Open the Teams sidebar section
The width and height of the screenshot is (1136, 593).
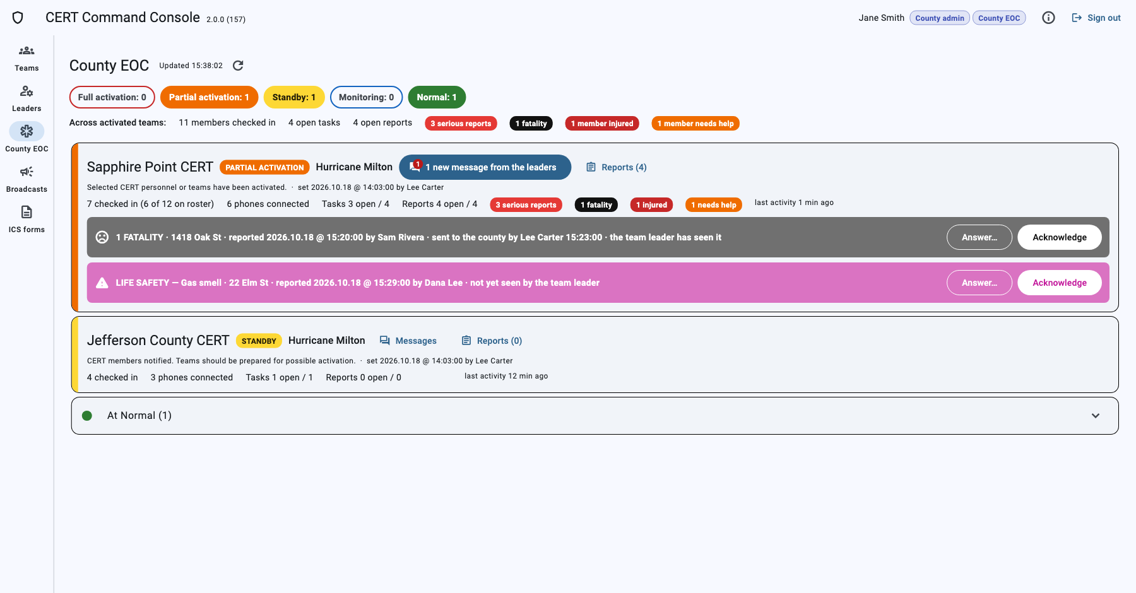click(x=27, y=58)
